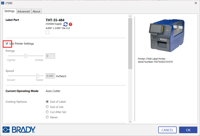Click the refresh installed supply icon
The height and width of the screenshot is (136, 200).
click(x=65, y=24)
